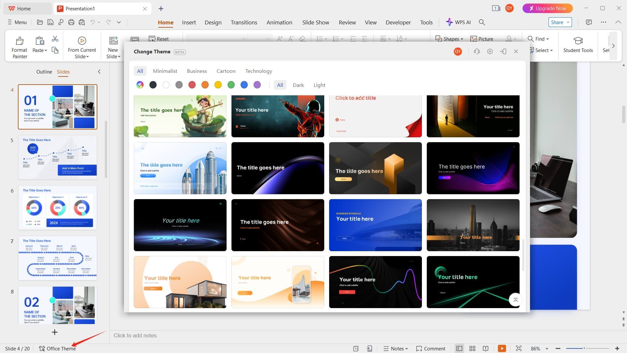Click the Reset button in ribbon

click(159, 39)
